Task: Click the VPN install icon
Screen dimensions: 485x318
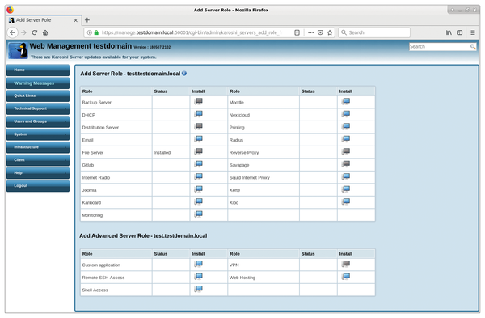Action: [346, 264]
